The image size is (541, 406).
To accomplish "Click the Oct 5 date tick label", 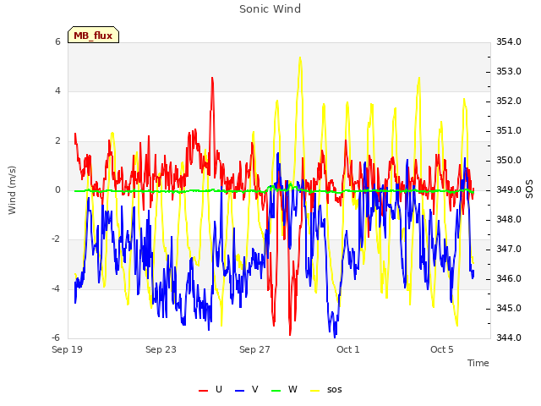I will tap(441, 349).
